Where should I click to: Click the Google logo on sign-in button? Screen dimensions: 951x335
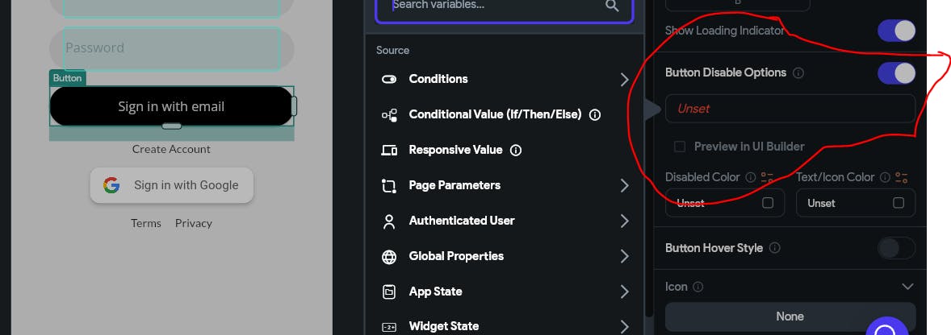coord(111,185)
